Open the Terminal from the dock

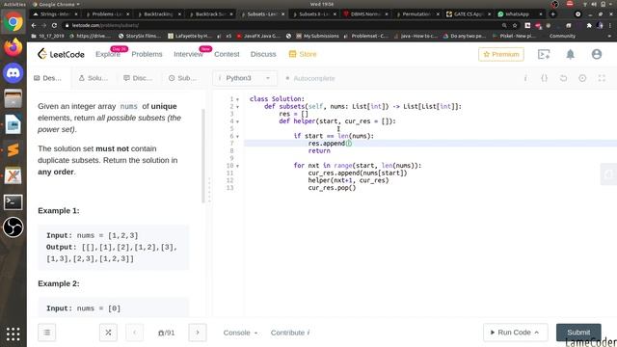point(13,201)
